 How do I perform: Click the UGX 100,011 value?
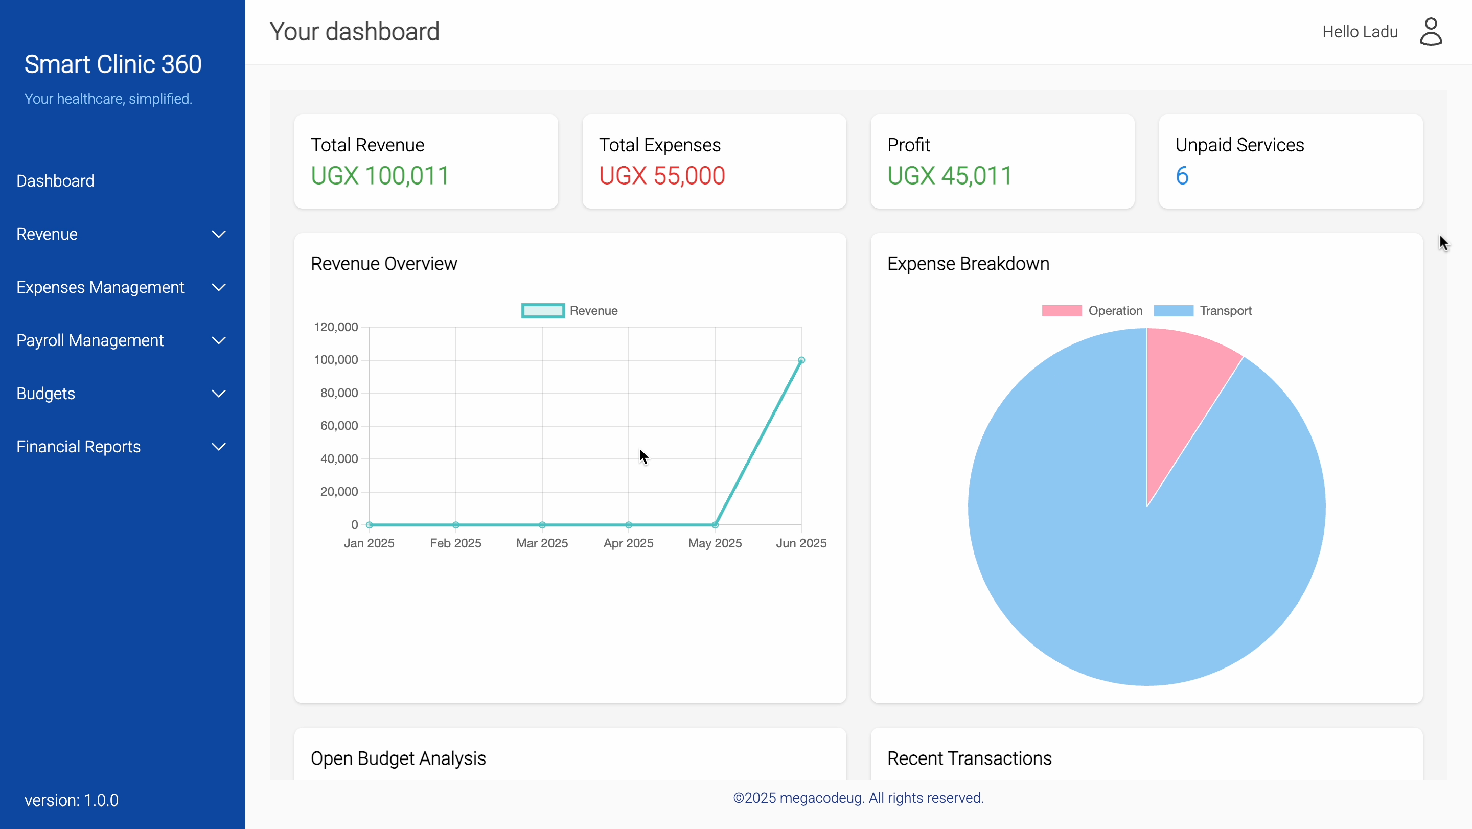click(380, 176)
